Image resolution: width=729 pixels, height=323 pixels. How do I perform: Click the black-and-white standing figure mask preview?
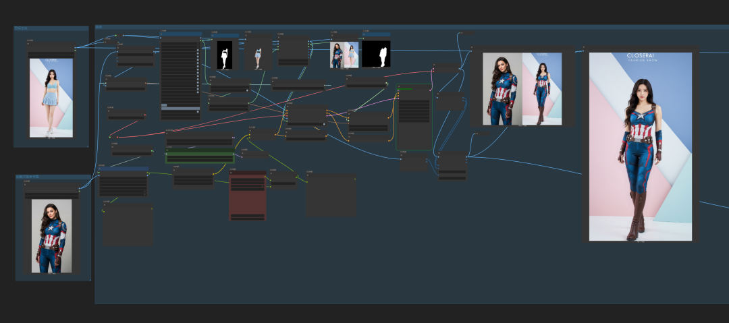click(x=225, y=55)
